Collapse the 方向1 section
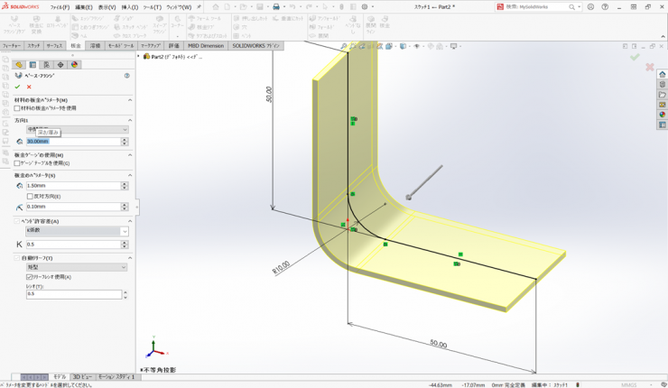The image size is (668, 388). 130,120
